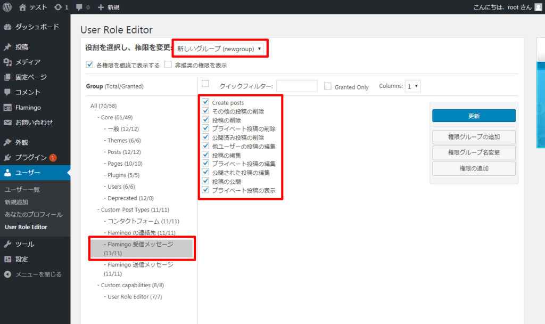
Task: Click the クイックフィルター text field
Action: tap(296, 86)
